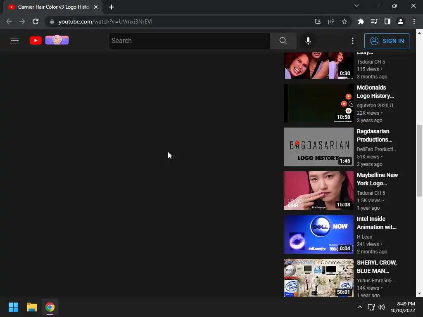Click Tsdurai CH 5 under Maybelline video
423x317 pixels.
point(371,193)
